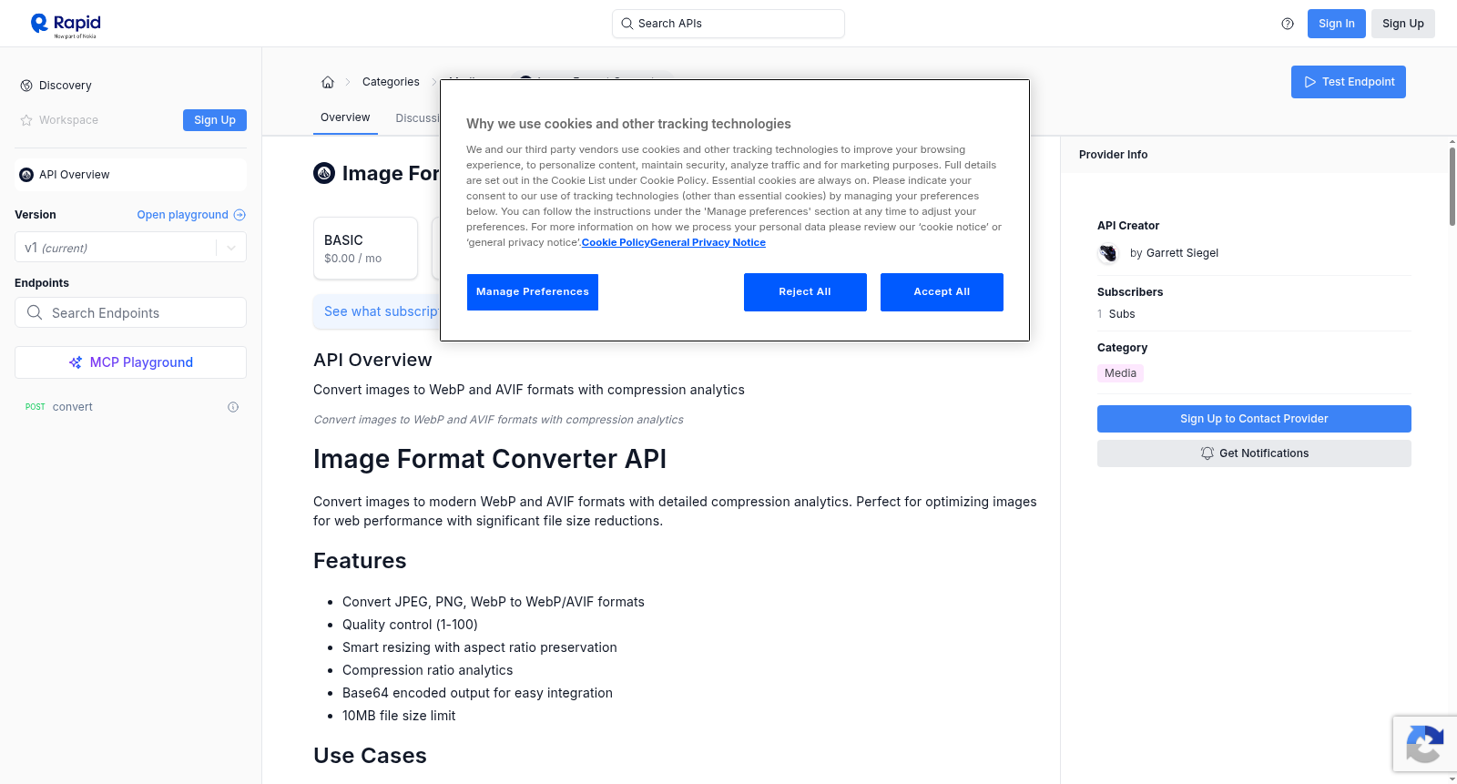Viewport: 1457px width, 784px height.
Task: Click Accept All cookies button
Action: pyautogui.click(x=942, y=292)
